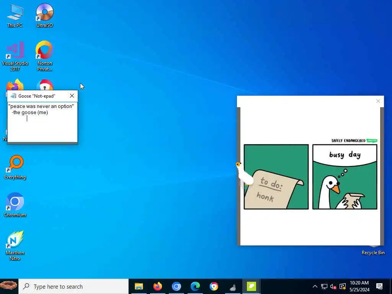Click the "-the goose (me)" text line
The width and height of the screenshot is (392, 294).
tap(30, 113)
